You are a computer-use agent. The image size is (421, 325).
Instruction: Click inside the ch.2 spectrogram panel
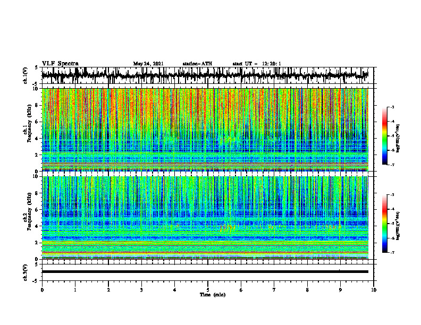(205, 218)
